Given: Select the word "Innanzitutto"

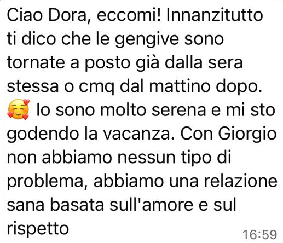Looking at the screenshot, I should point(215,15).
